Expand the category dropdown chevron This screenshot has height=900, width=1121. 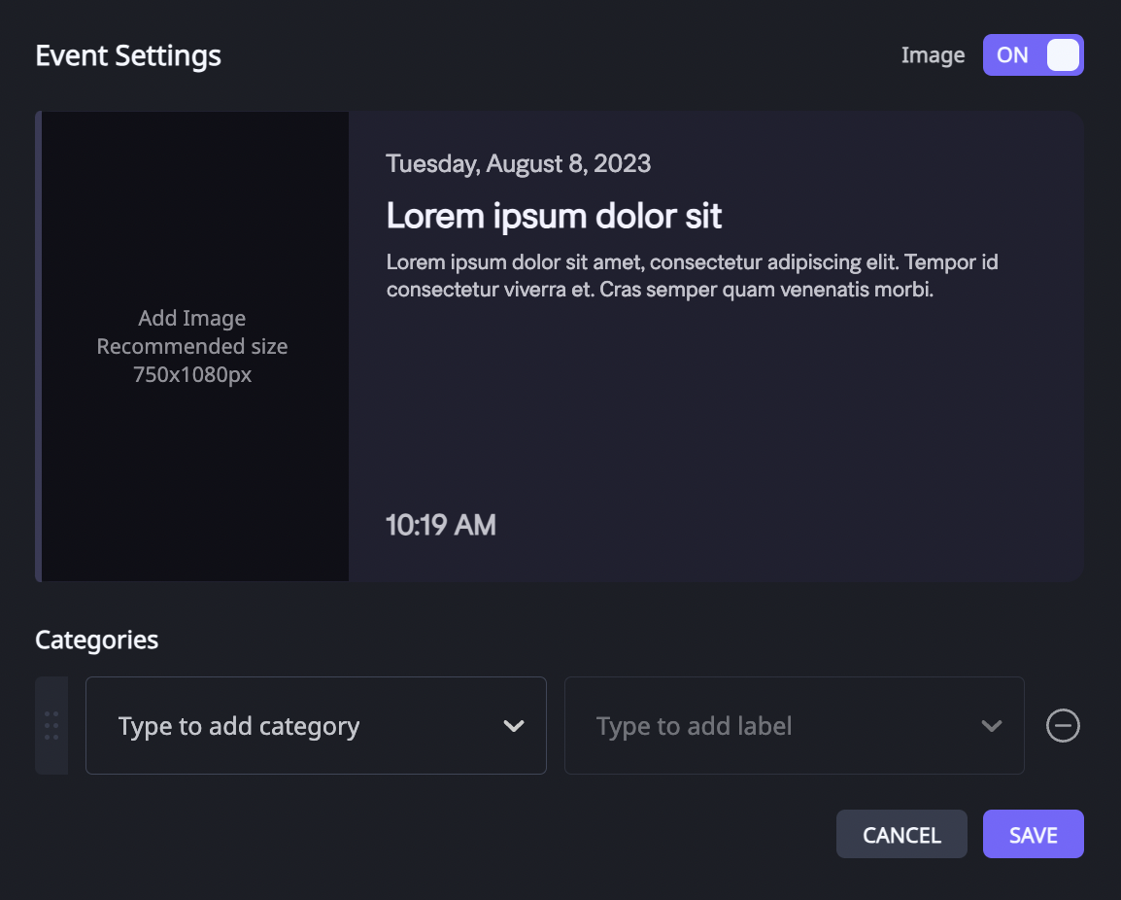(x=513, y=726)
